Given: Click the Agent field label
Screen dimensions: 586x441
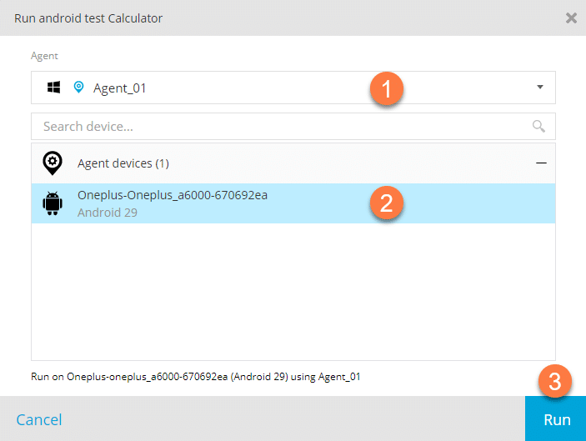Looking at the screenshot, I should 44,56.
